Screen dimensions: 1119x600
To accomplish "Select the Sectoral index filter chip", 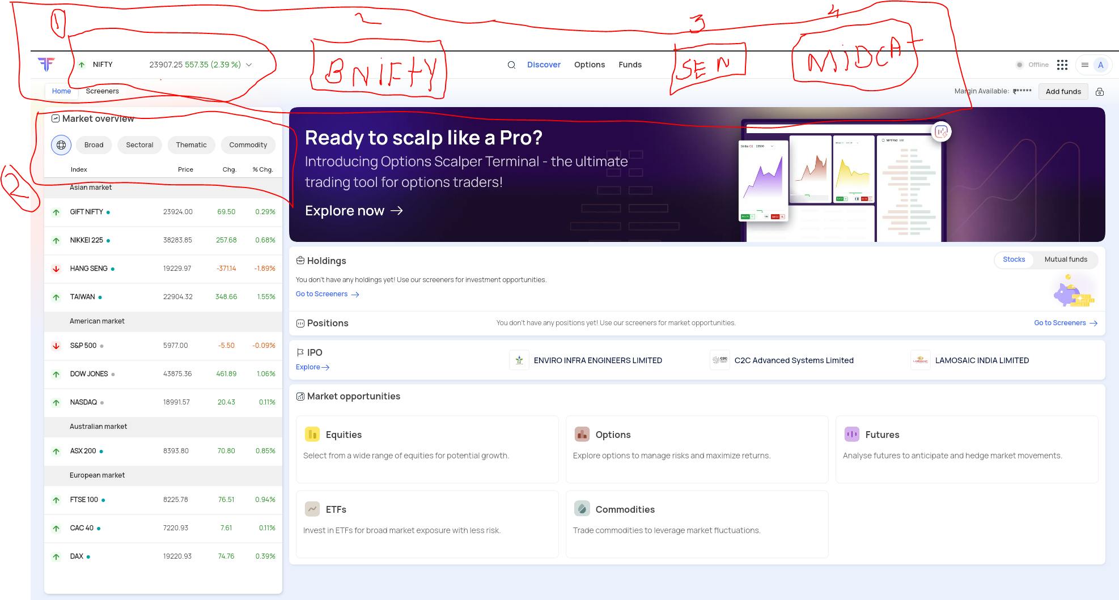I will point(139,145).
